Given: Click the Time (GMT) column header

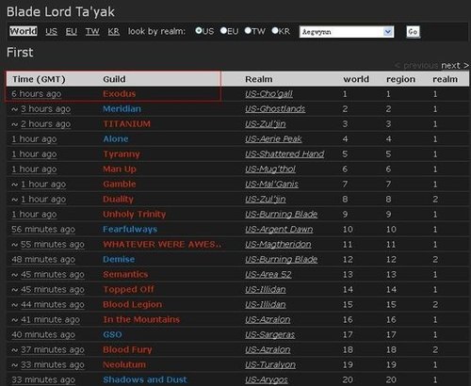Looking at the screenshot, I should pos(39,79).
